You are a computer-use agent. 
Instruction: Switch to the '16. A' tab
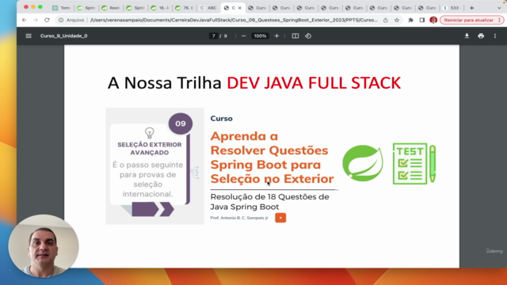coord(160,8)
